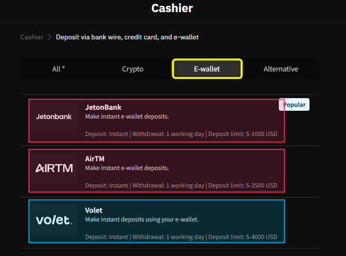This screenshot has width=346, height=256.
Task: Choose the JetonBank title
Action: pyautogui.click(x=103, y=107)
